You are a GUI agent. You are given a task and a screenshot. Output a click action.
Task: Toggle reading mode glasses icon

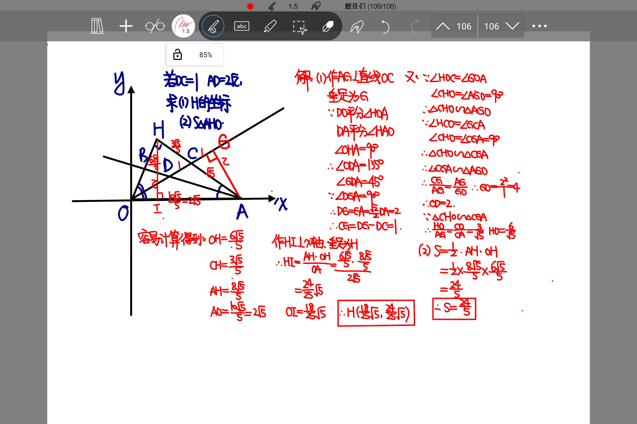pyautogui.click(x=155, y=26)
